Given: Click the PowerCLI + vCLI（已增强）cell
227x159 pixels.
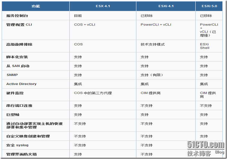Looking at the screenshot, I should click(209, 30).
